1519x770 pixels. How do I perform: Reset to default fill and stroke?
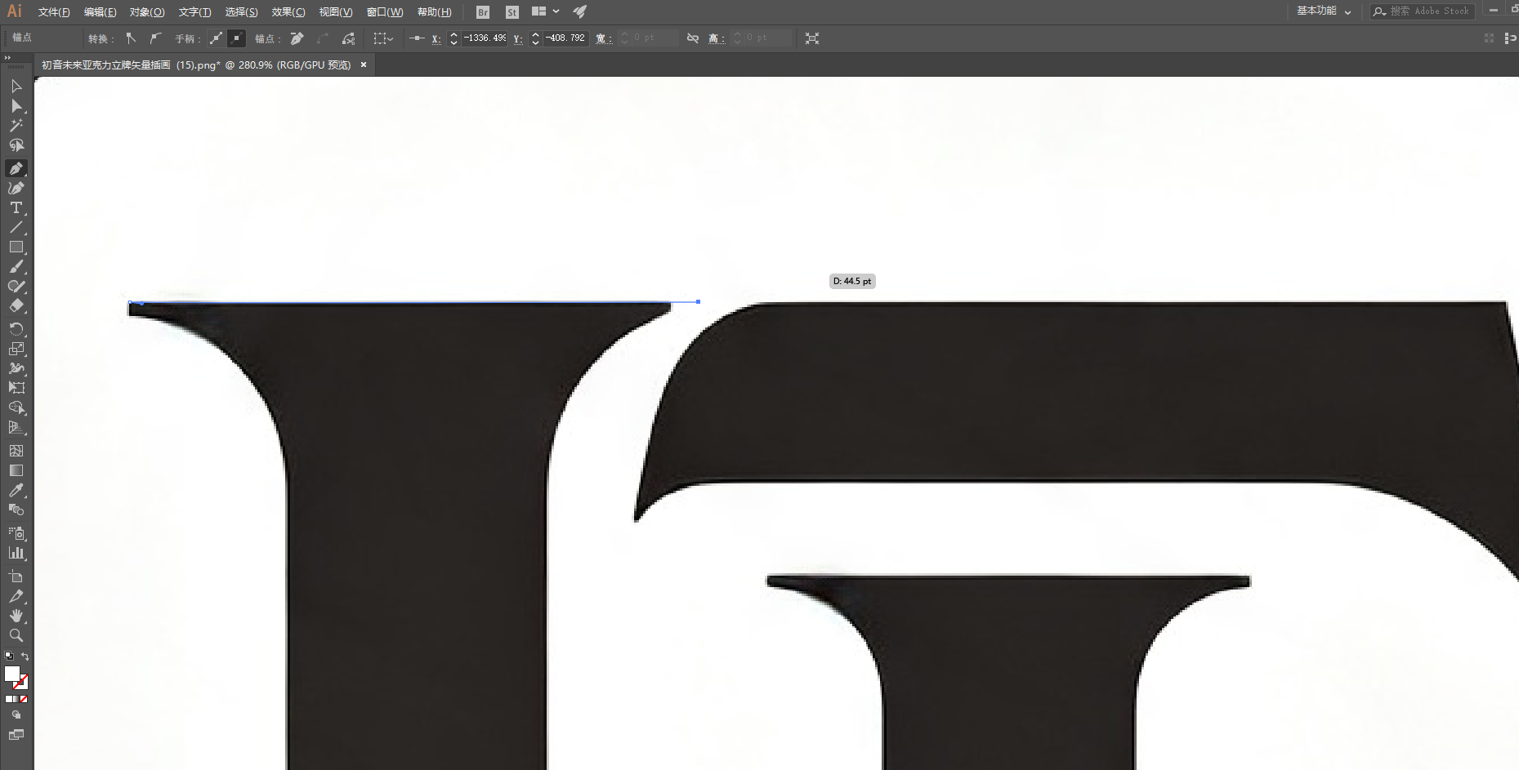coord(9,656)
